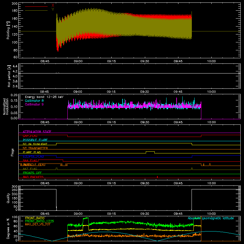Click the '0.20' tick on modulation axis
244x244 pixels.
coord(14,95)
